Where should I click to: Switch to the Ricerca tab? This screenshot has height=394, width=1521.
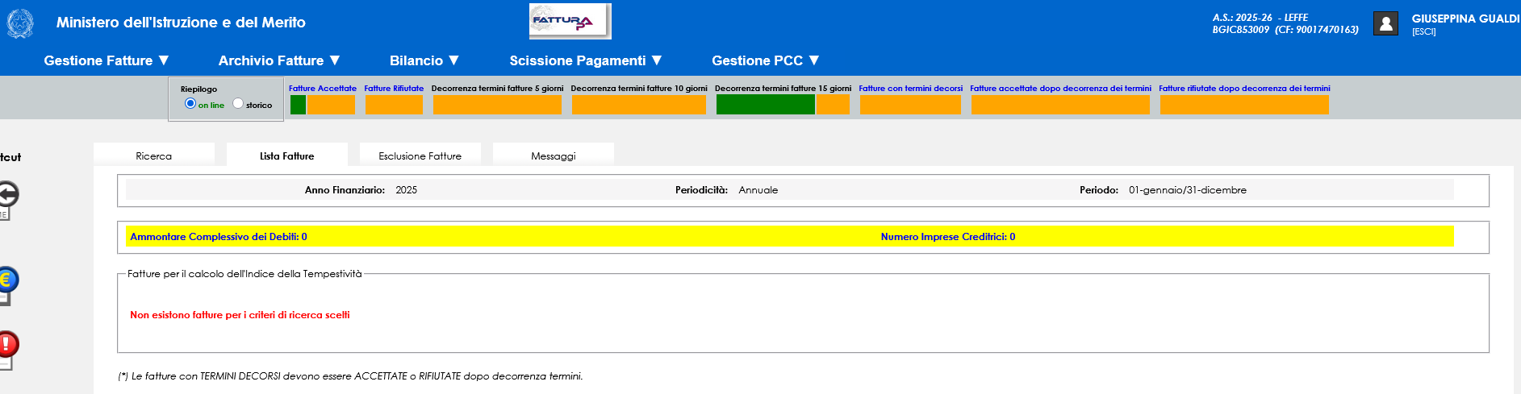(154, 156)
